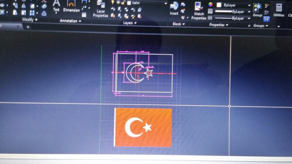Click the layer Off icon

(113, 9)
